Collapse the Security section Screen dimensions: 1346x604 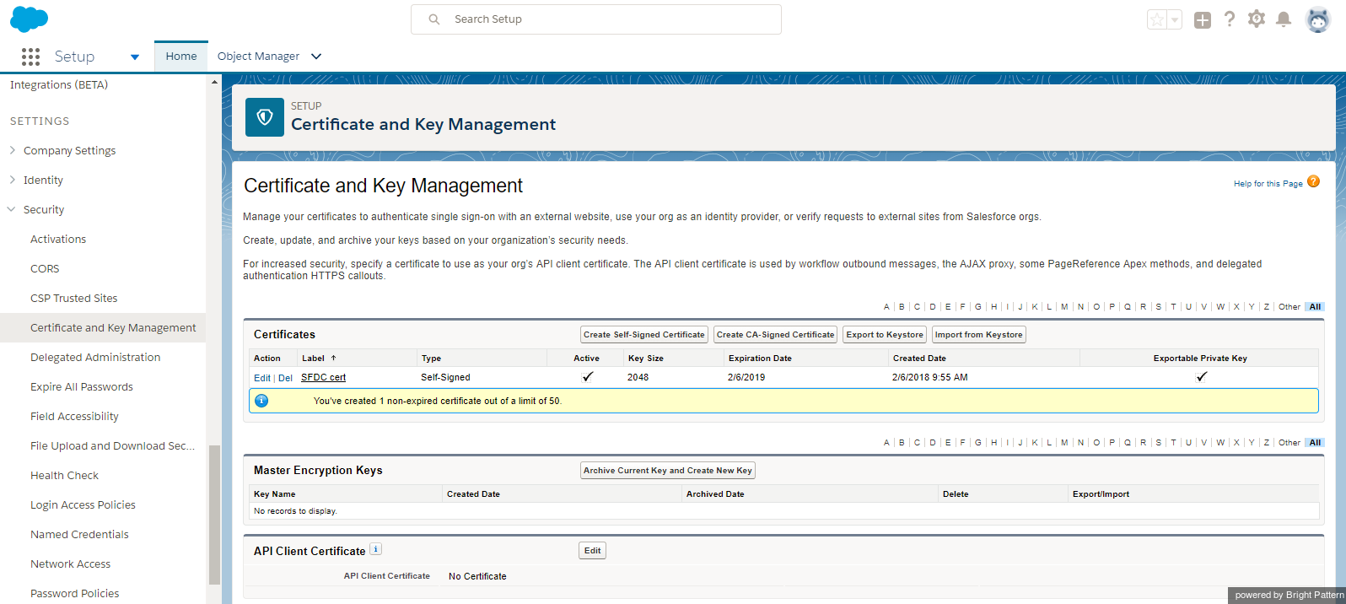pyautogui.click(x=12, y=209)
